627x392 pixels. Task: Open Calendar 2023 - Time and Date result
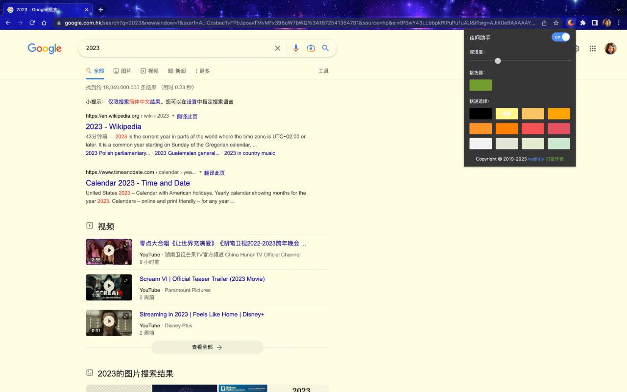138,183
